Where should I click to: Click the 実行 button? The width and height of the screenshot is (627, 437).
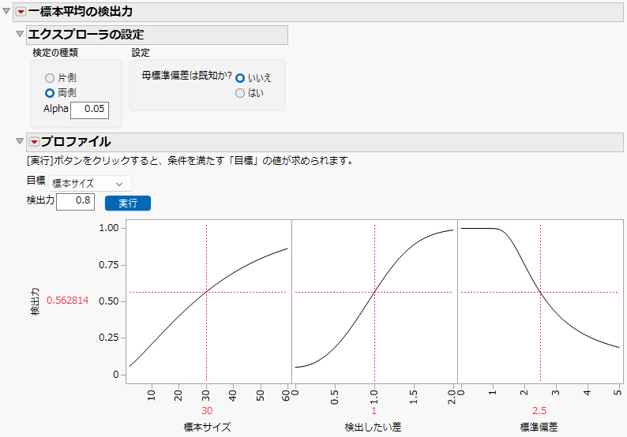point(128,203)
